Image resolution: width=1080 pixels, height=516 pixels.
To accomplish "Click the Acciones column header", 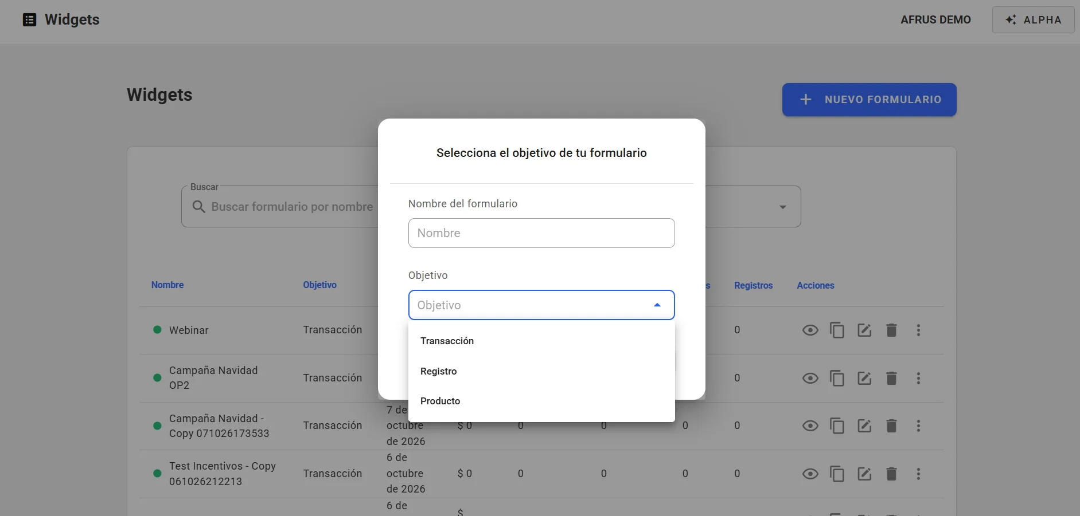I will click(815, 285).
